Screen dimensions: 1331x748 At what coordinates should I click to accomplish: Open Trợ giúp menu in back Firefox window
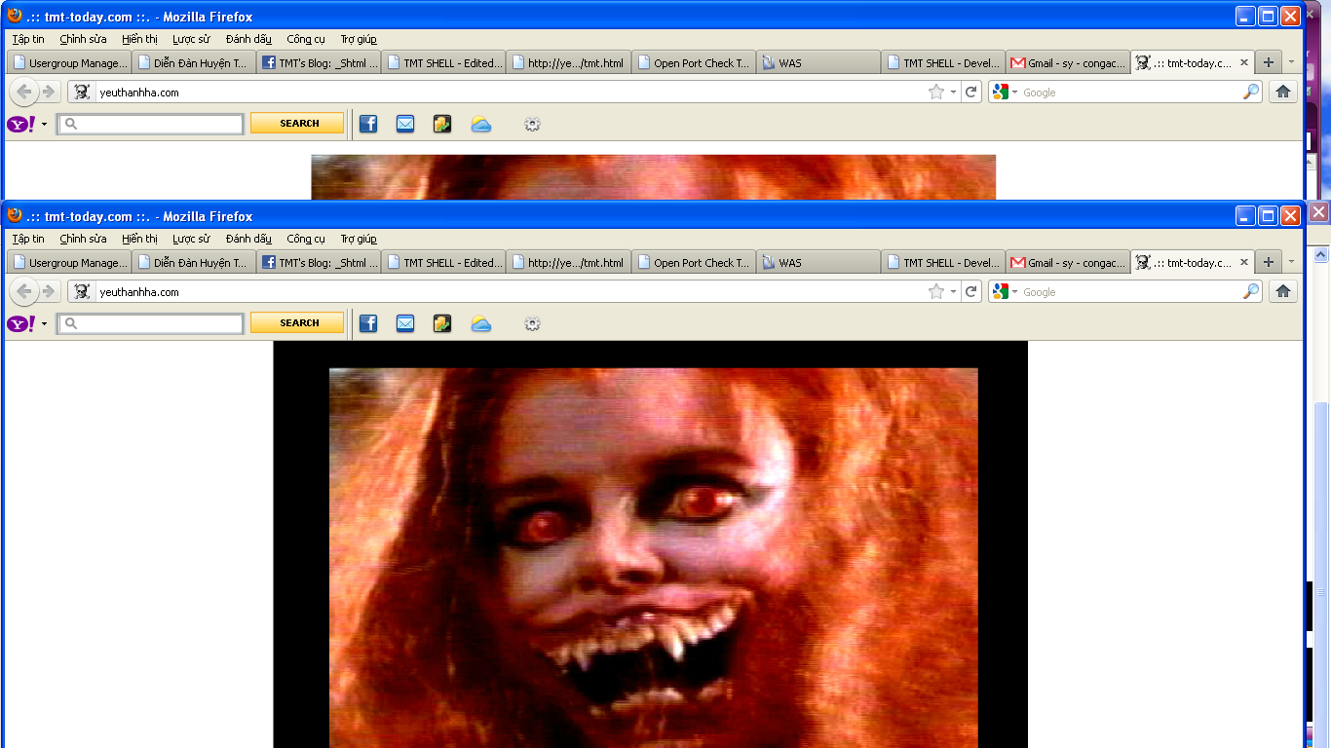click(x=359, y=39)
